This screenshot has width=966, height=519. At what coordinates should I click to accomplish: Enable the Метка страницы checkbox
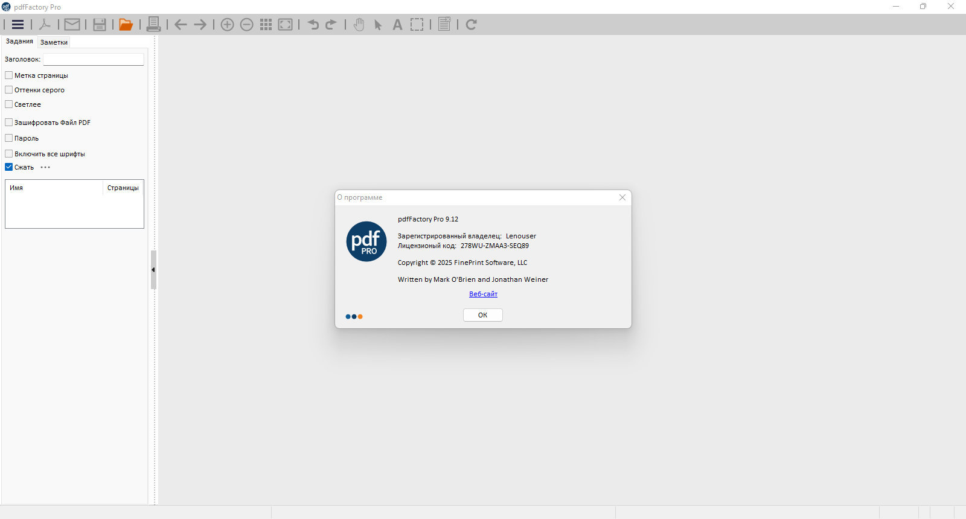coord(9,75)
